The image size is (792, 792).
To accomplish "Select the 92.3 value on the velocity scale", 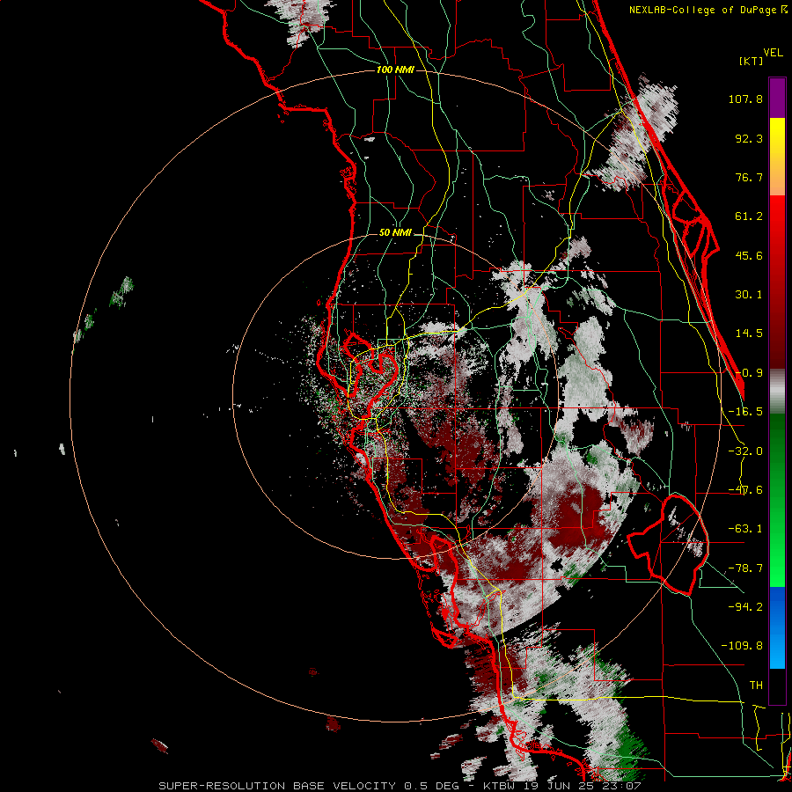I will (x=749, y=138).
